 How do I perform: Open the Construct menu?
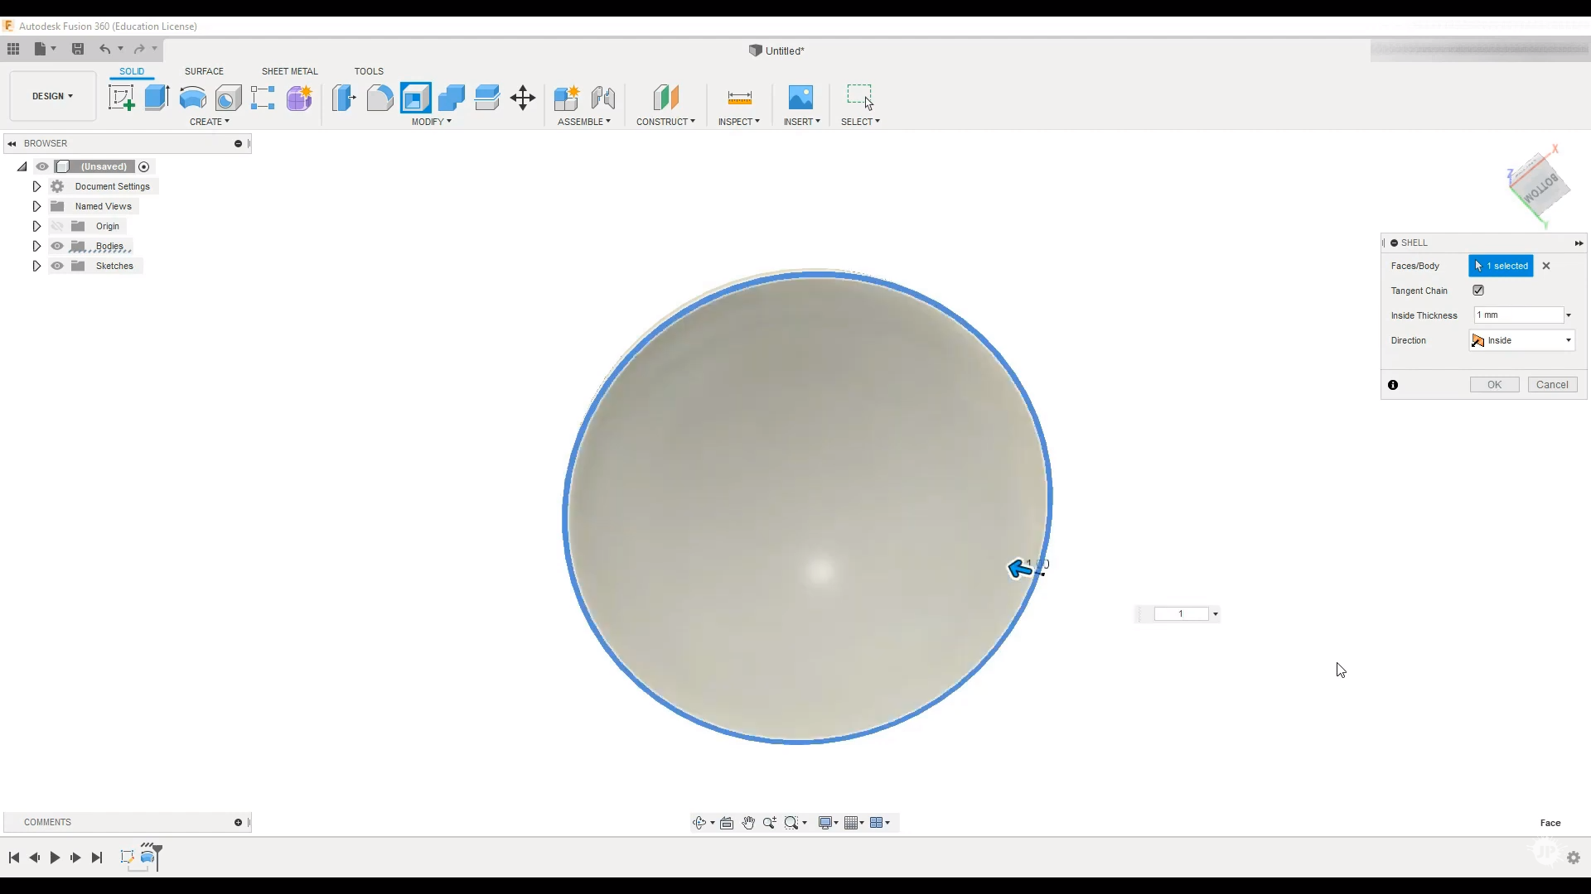[666, 121]
